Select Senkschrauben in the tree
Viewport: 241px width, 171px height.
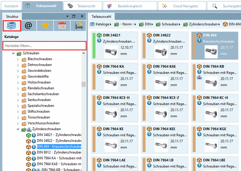(x=39, y=100)
